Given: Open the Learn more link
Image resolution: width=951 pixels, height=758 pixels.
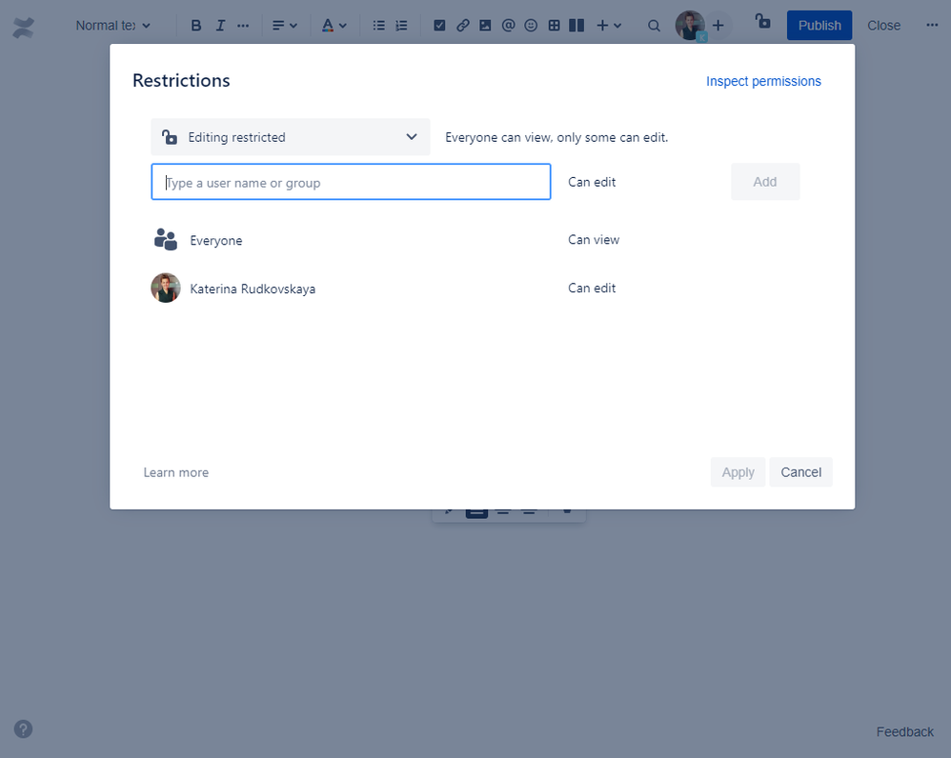Looking at the screenshot, I should (x=176, y=472).
